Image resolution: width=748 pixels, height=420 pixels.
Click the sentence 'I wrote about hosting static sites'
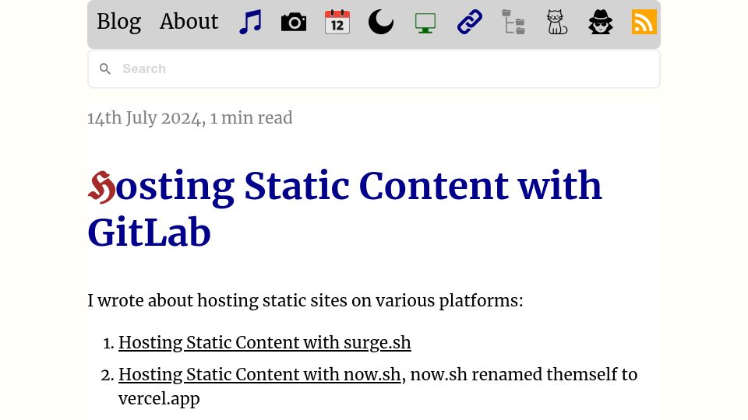[305, 301]
